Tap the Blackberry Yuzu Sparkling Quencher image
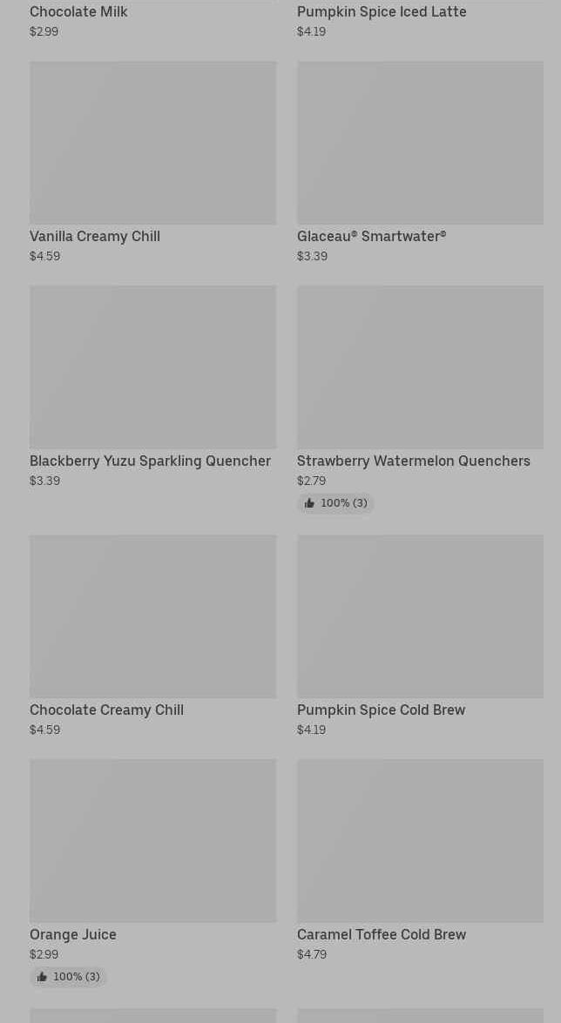 [152, 367]
